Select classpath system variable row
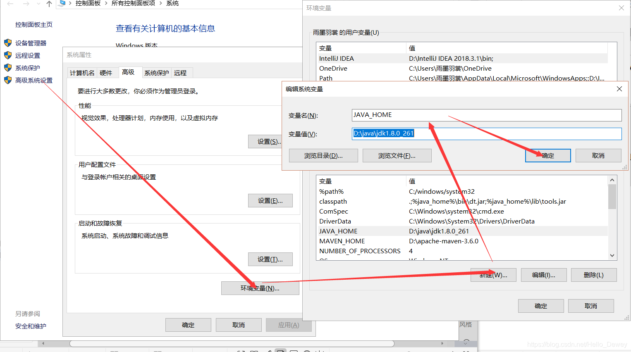631x352 pixels. pos(462,201)
